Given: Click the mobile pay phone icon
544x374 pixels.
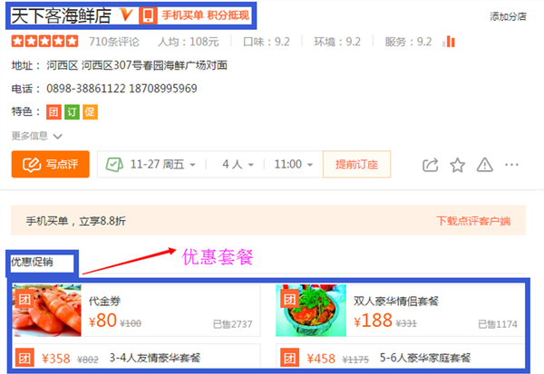Looking at the screenshot, I should [x=148, y=15].
